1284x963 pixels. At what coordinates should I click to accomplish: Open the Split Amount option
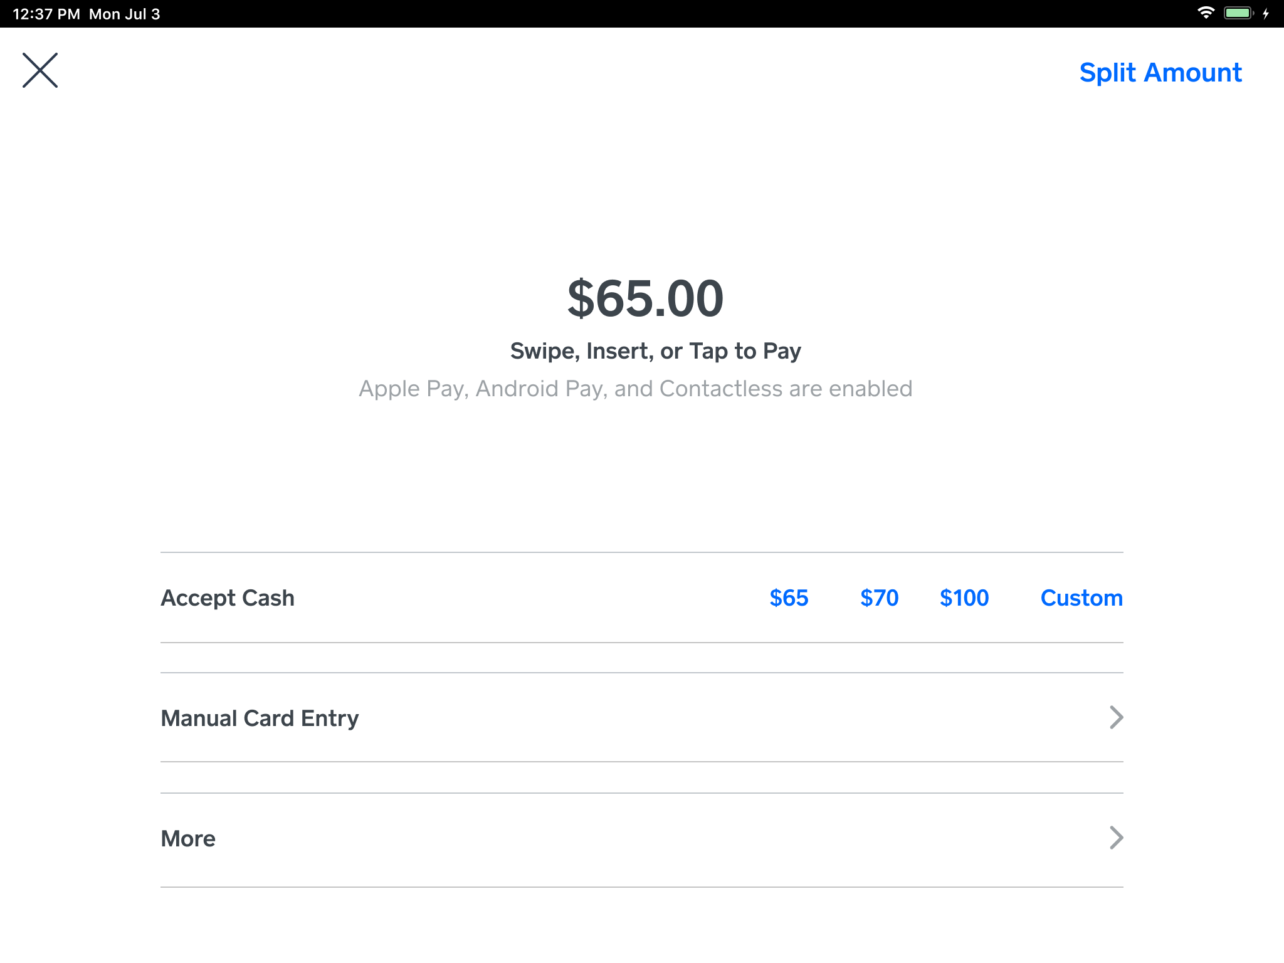click(1160, 72)
